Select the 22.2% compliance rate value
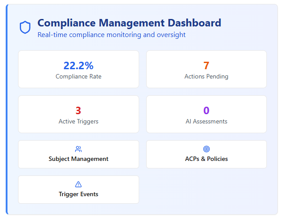The width and height of the screenshot is (284, 220). point(78,66)
